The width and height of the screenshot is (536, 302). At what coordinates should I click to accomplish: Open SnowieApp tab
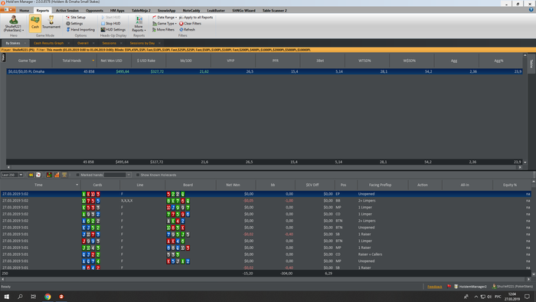pos(166,10)
